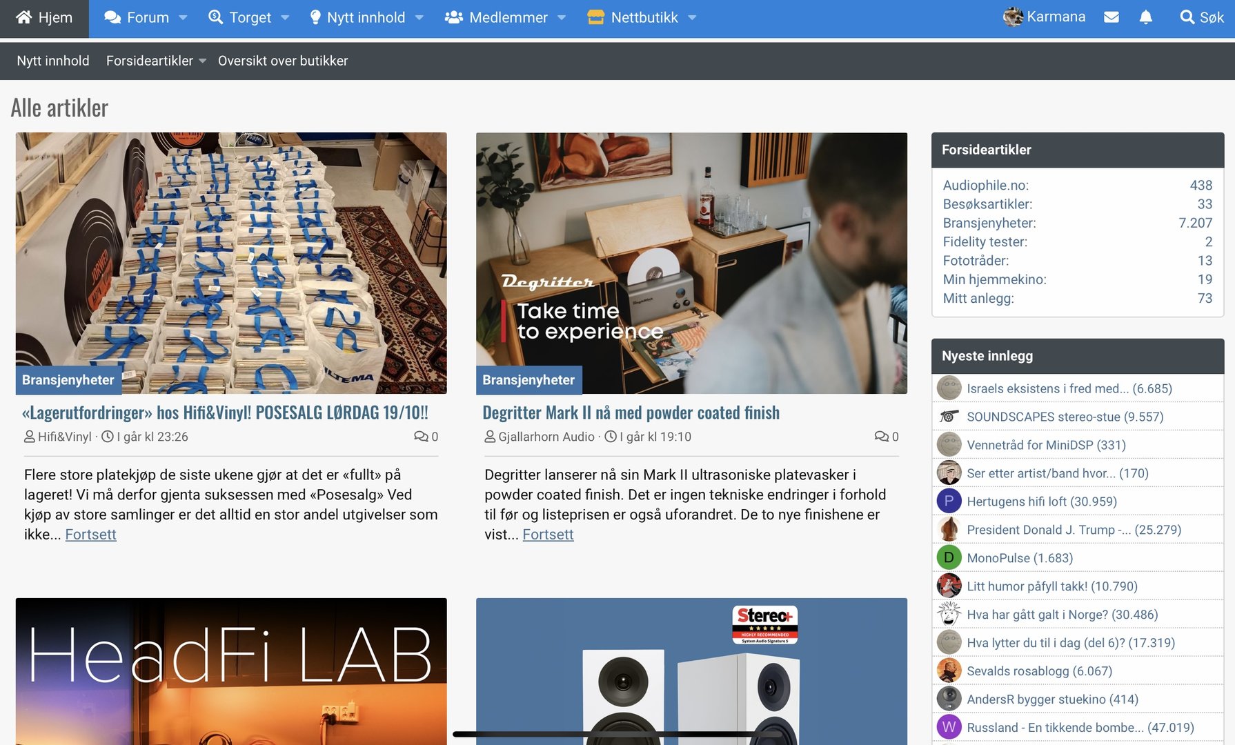The height and width of the screenshot is (745, 1235).
Task: Expand the Nytt innhold dropdown arrow
Action: point(419,18)
